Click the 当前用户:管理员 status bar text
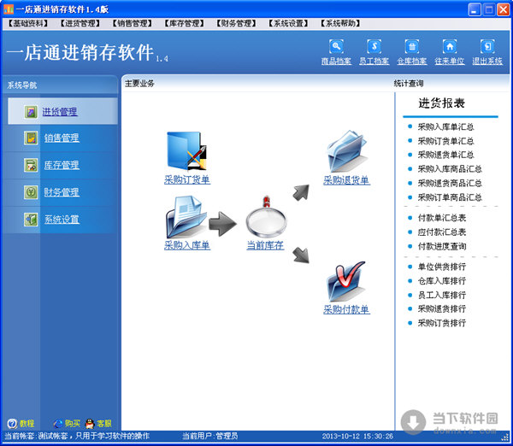This screenshot has width=513, height=446. click(x=209, y=436)
